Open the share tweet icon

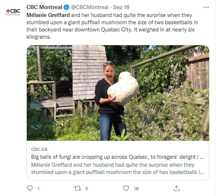coord(177,188)
